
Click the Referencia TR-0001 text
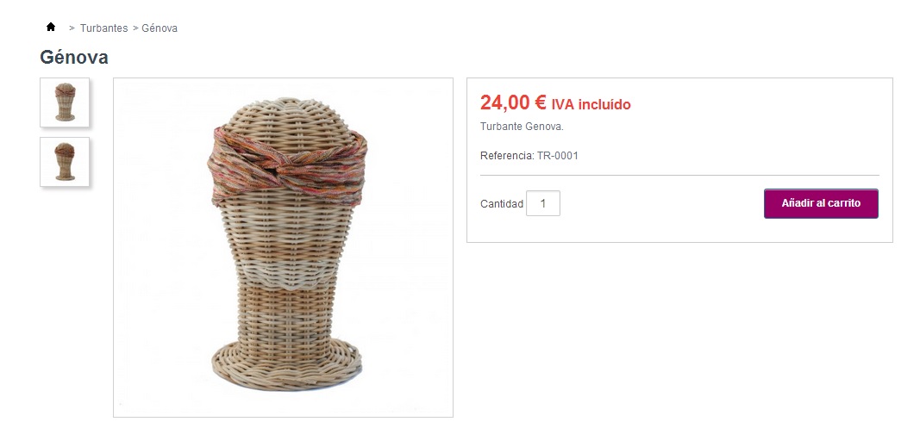pyautogui.click(x=529, y=155)
